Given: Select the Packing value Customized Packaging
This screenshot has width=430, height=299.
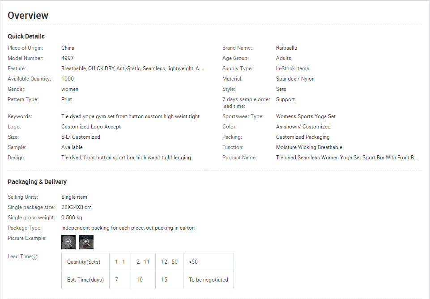Looking at the screenshot, I should tap(303, 137).
